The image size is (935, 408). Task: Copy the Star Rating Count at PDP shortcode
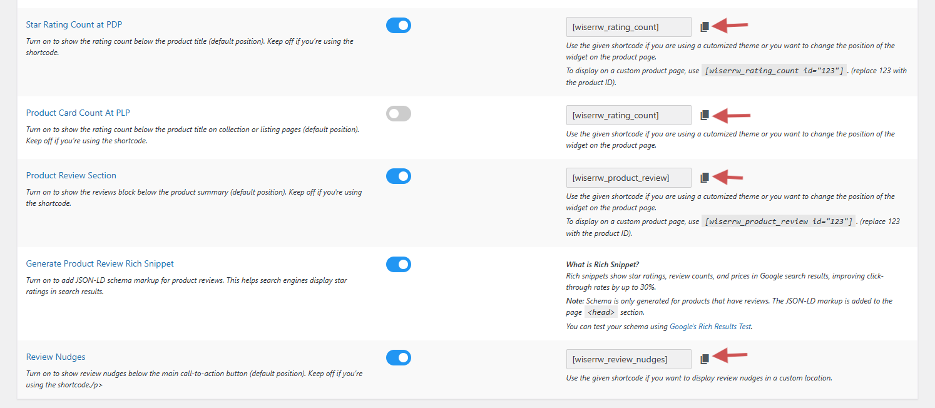click(x=705, y=27)
